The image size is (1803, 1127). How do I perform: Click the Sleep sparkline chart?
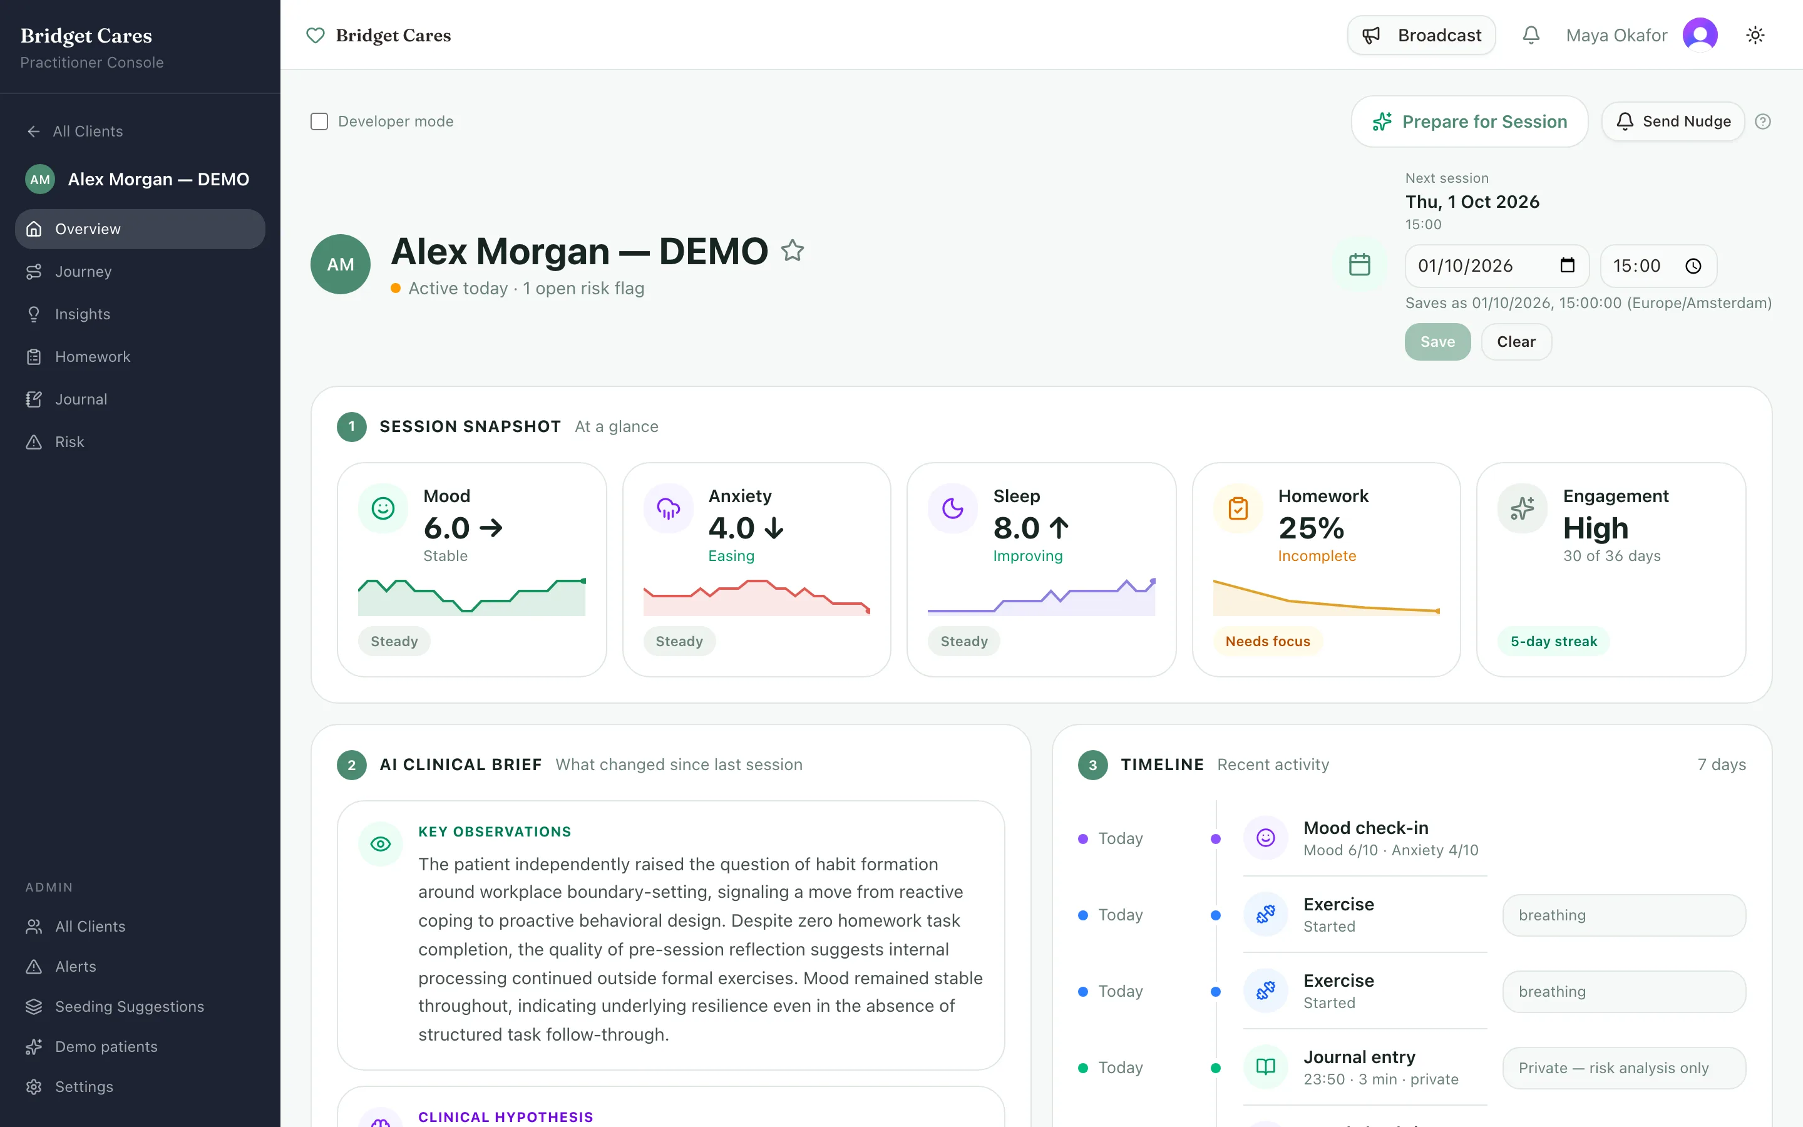point(1042,597)
